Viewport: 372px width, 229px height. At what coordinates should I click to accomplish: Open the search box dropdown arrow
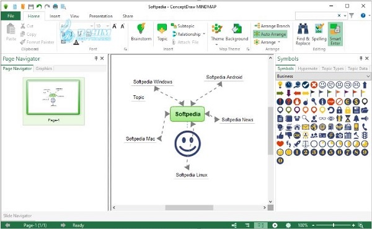point(345,15)
